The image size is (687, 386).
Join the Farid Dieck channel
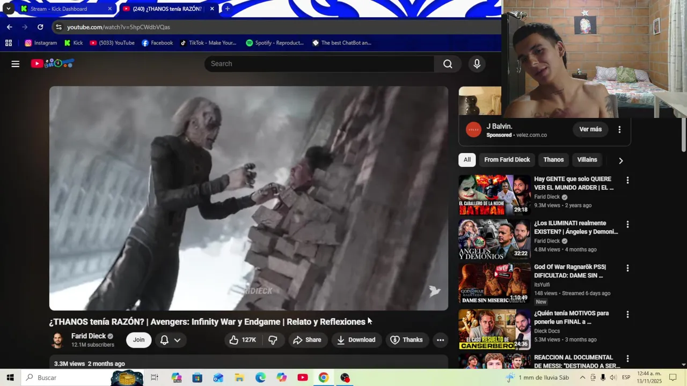click(138, 340)
